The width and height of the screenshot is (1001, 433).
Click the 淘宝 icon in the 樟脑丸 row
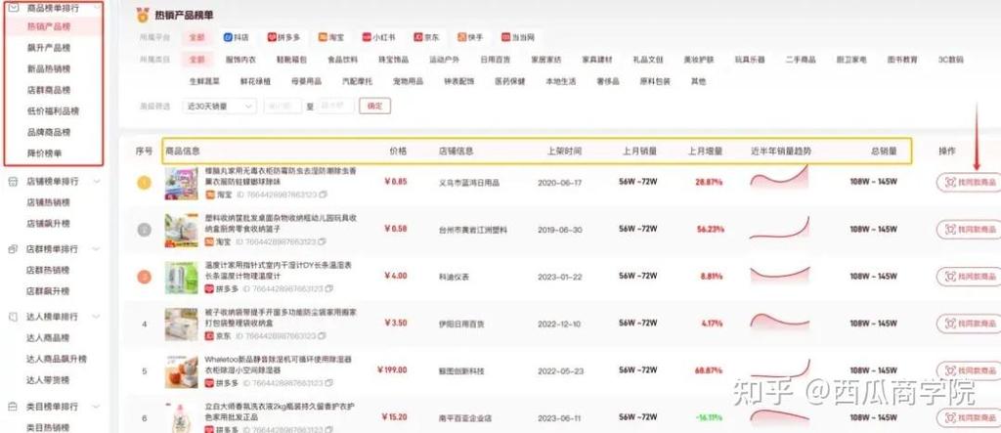tap(209, 195)
